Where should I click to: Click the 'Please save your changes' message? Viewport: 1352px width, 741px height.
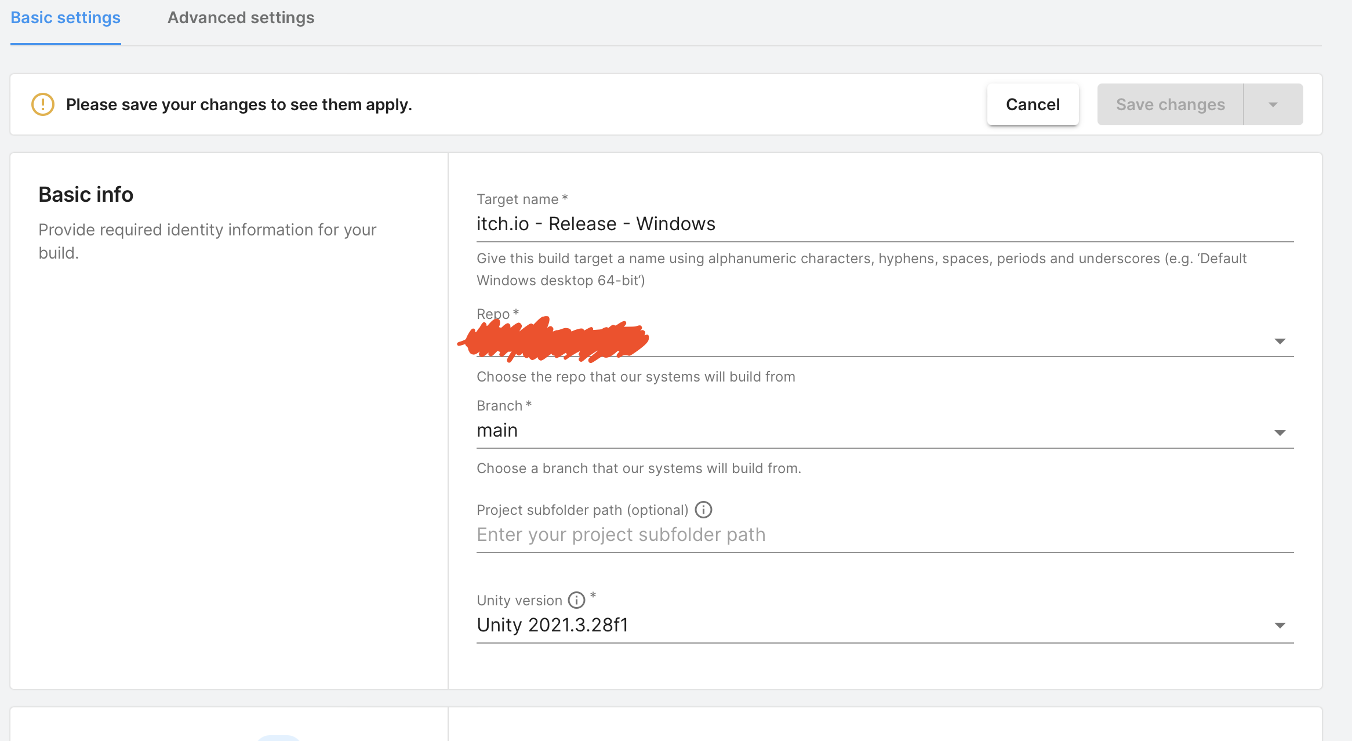tap(239, 104)
